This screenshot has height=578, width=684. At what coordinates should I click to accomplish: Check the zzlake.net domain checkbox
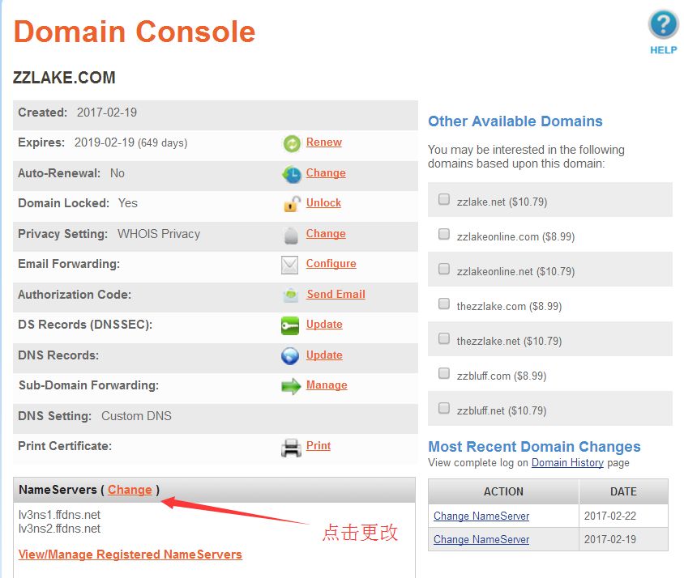tap(443, 200)
